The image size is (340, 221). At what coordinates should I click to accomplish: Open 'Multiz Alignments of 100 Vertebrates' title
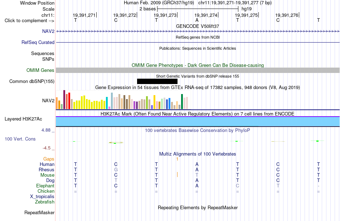click(x=198, y=154)
